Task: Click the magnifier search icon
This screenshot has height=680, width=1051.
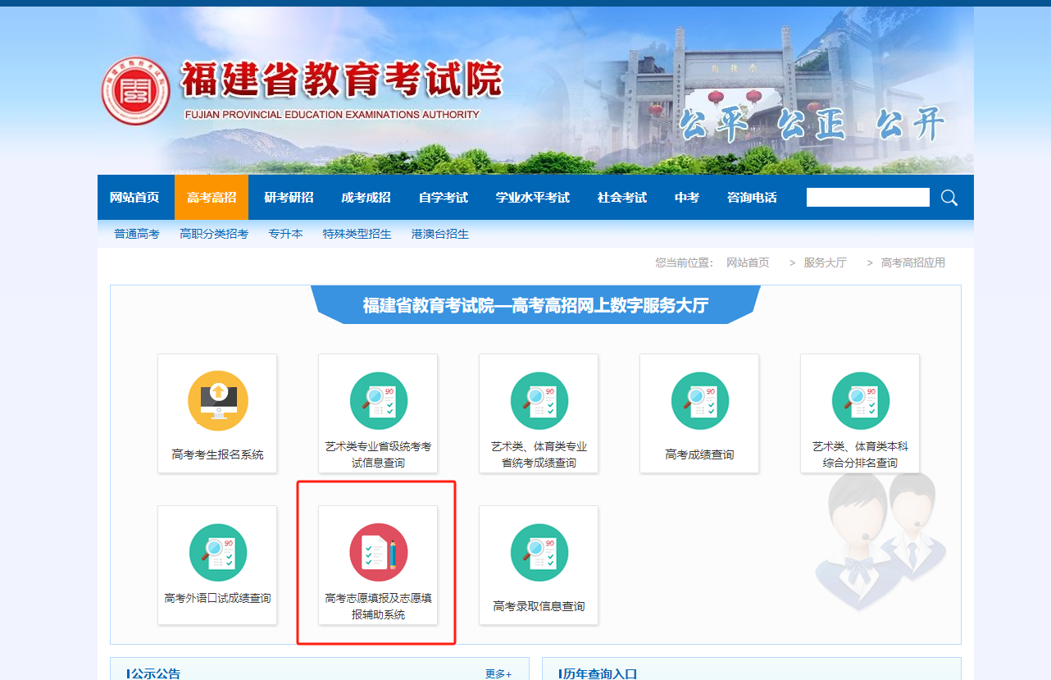Action: click(x=949, y=198)
